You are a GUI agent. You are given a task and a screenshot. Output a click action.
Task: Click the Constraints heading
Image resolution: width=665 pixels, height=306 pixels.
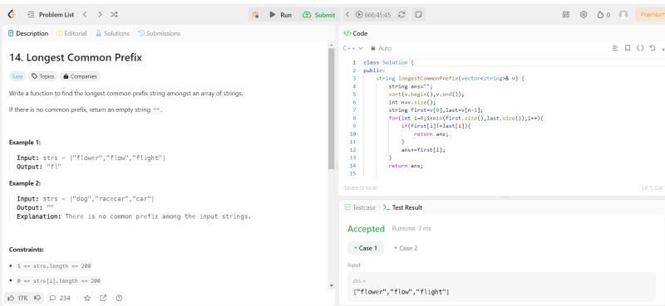pyautogui.click(x=27, y=250)
